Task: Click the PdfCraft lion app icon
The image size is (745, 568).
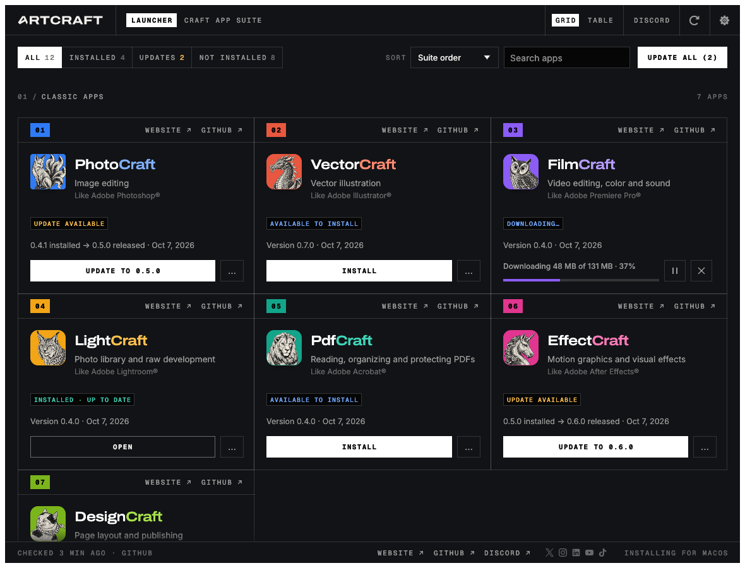Action: [284, 348]
